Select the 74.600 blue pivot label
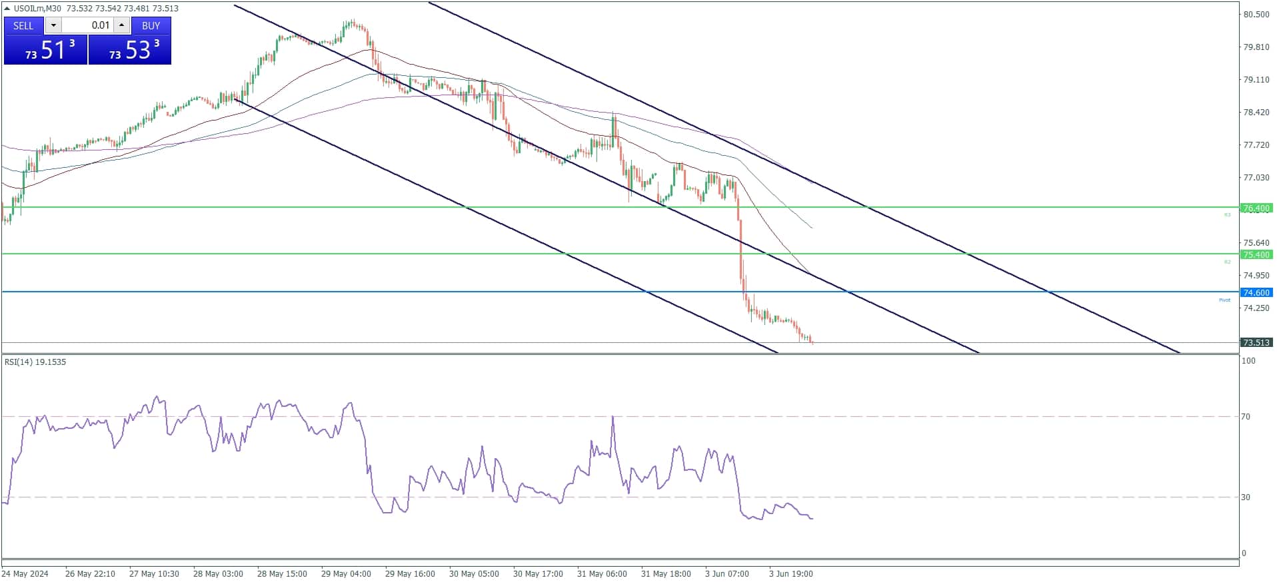This screenshot has width=1277, height=582. tap(1256, 292)
